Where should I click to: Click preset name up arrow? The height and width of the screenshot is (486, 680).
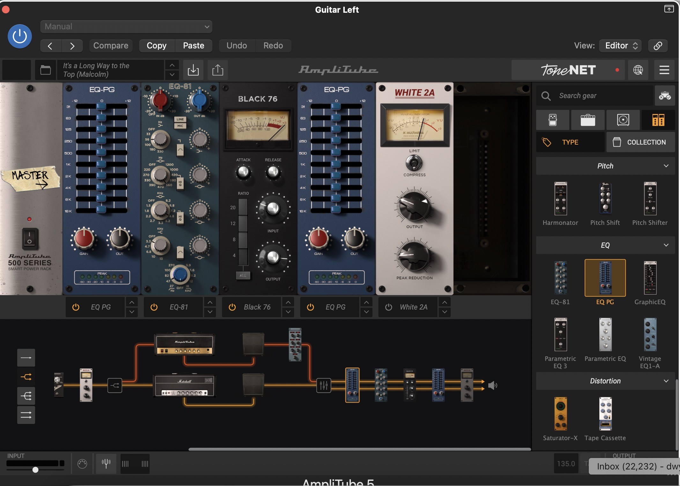tap(172, 65)
